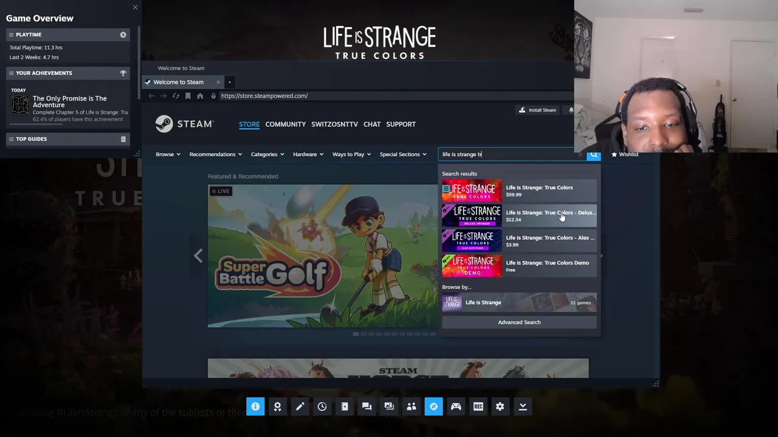Image resolution: width=778 pixels, height=437 pixels.
Task: Select the SWITZOSNTTV profile menu item
Action: click(x=334, y=124)
